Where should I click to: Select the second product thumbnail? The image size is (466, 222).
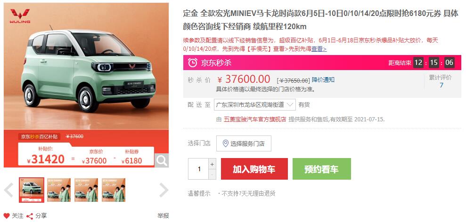59,190
